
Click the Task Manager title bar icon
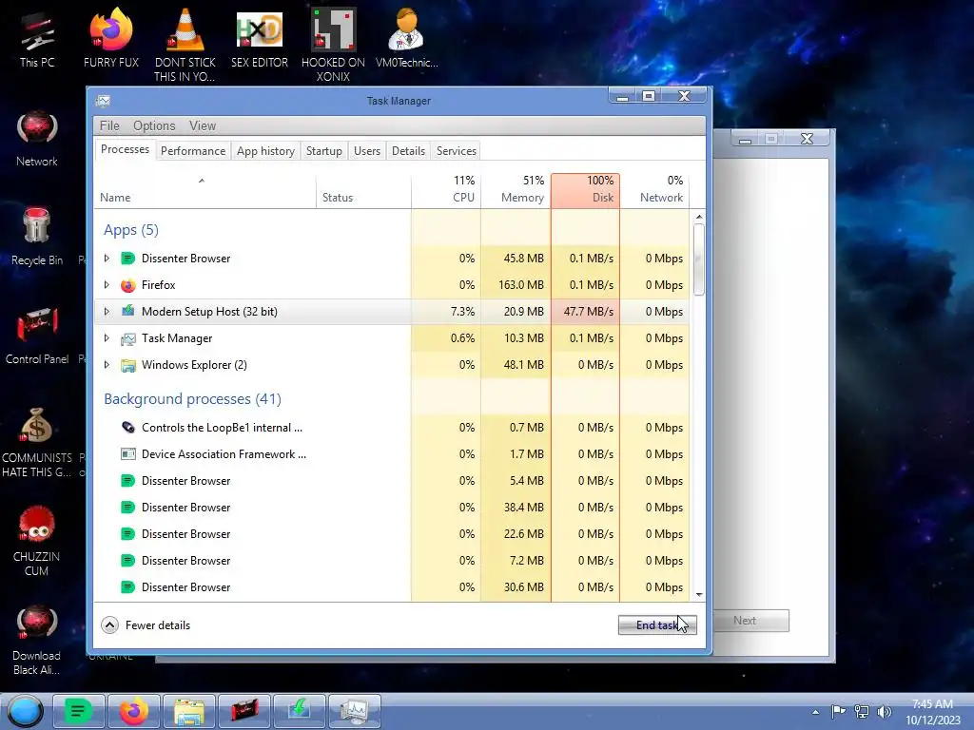click(x=103, y=101)
